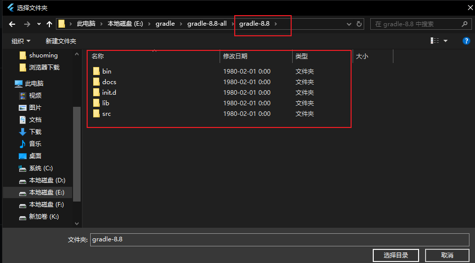Select the docs folder
475x263 pixels.
(109, 82)
